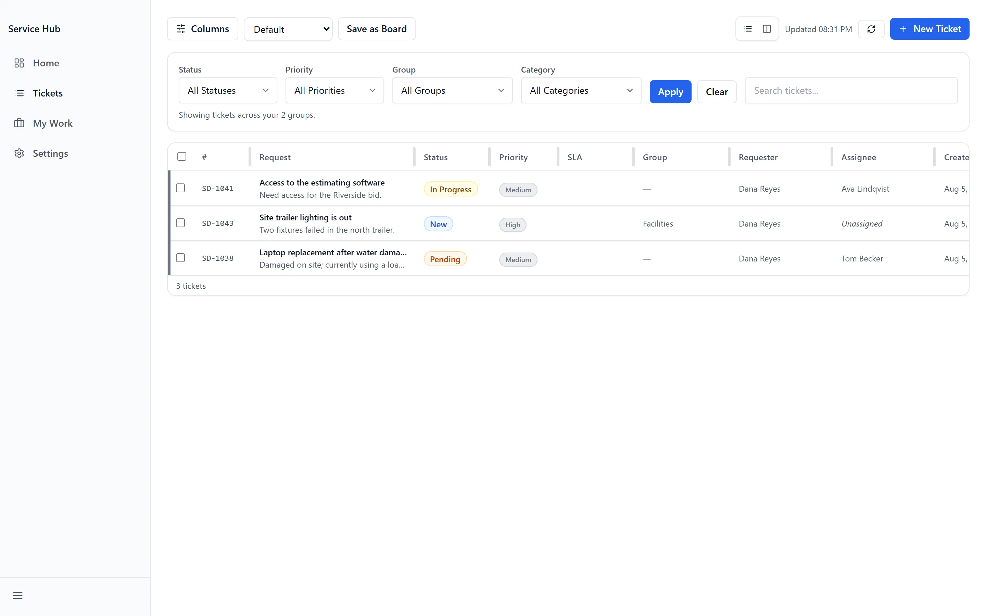The width and height of the screenshot is (986, 616).
Task: Click the Requester column header
Action: coord(758,157)
